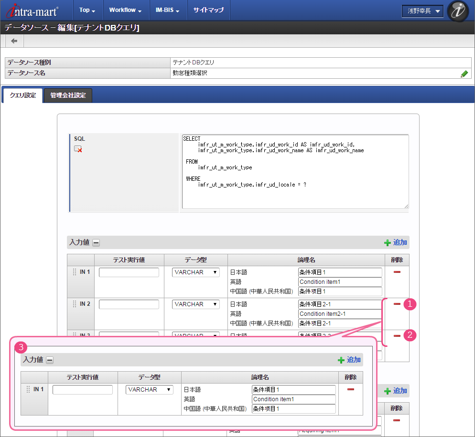
Task: Click the IN 1 test execution value field
Action: 129,272
